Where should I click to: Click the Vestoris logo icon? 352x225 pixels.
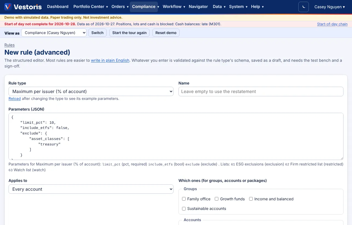(8, 7)
